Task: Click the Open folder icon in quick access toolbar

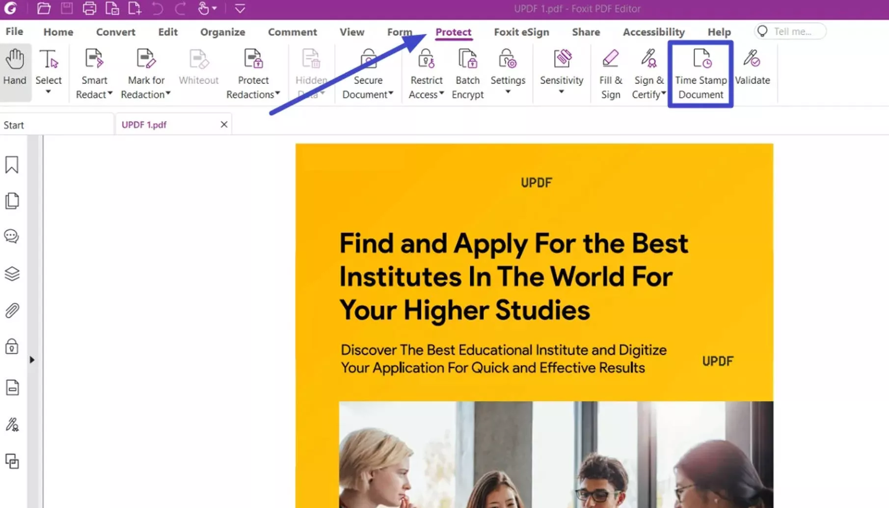Action: pyautogui.click(x=44, y=8)
